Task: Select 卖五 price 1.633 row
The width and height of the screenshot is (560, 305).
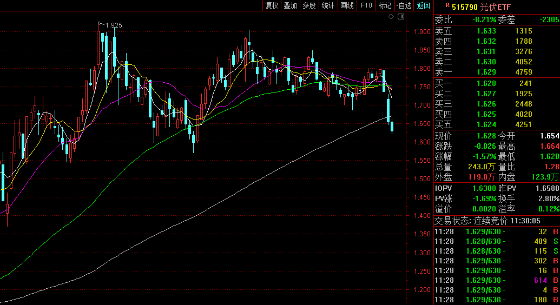Action: [497, 31]
